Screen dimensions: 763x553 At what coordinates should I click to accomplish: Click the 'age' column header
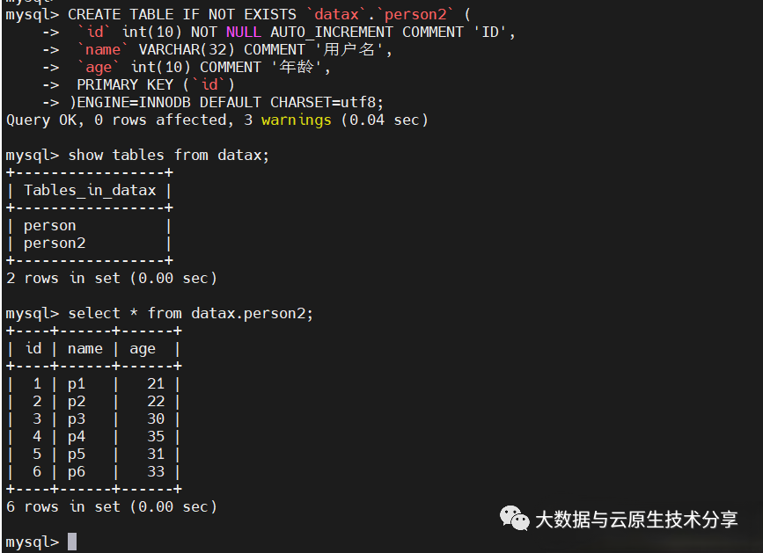tap(143, 348)
